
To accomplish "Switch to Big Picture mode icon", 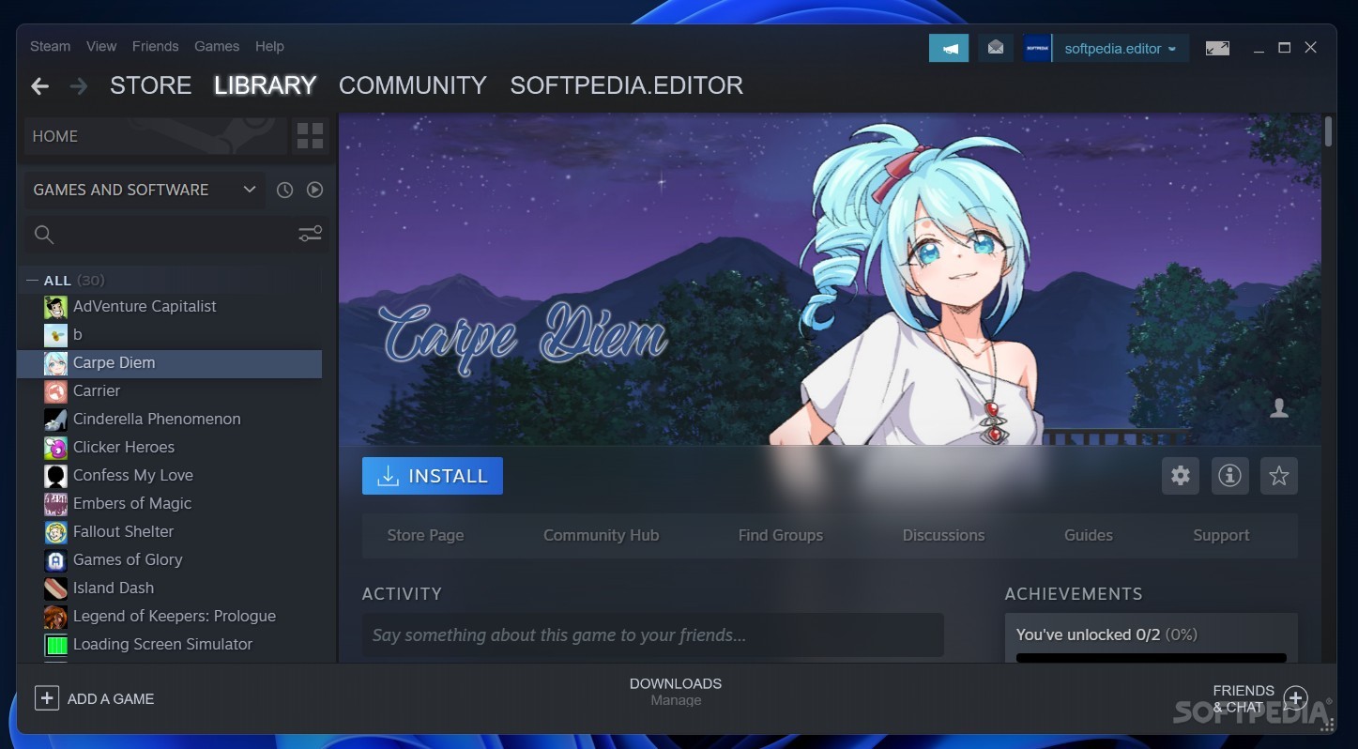I will [x=1217, y=48].
